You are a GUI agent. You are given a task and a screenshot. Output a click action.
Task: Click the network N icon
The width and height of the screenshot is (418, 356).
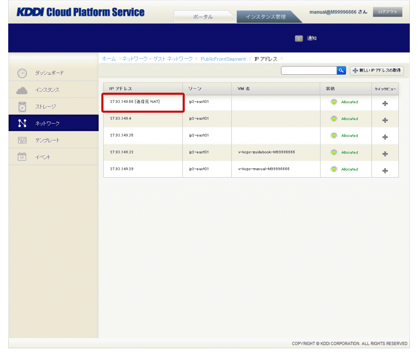click(22, 123)
